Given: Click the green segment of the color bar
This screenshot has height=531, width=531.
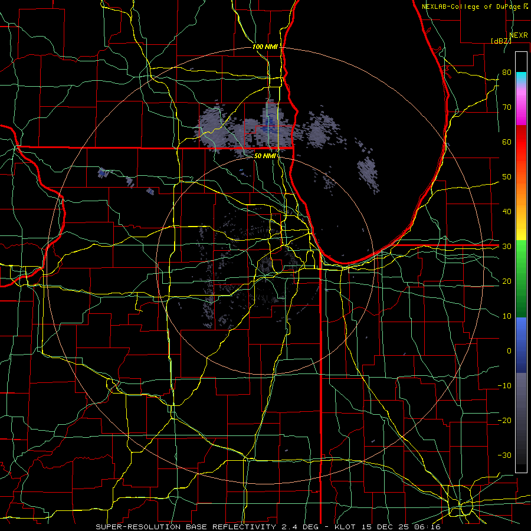Looking at the screenshot, I should 521,278.
